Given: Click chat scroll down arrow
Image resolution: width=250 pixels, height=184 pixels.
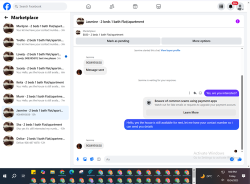Looking at the screenshot, I should [x=242, y=151].
